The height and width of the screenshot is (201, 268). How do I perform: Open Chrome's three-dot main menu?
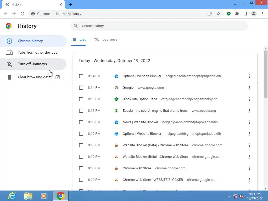[x=262, y=14]
